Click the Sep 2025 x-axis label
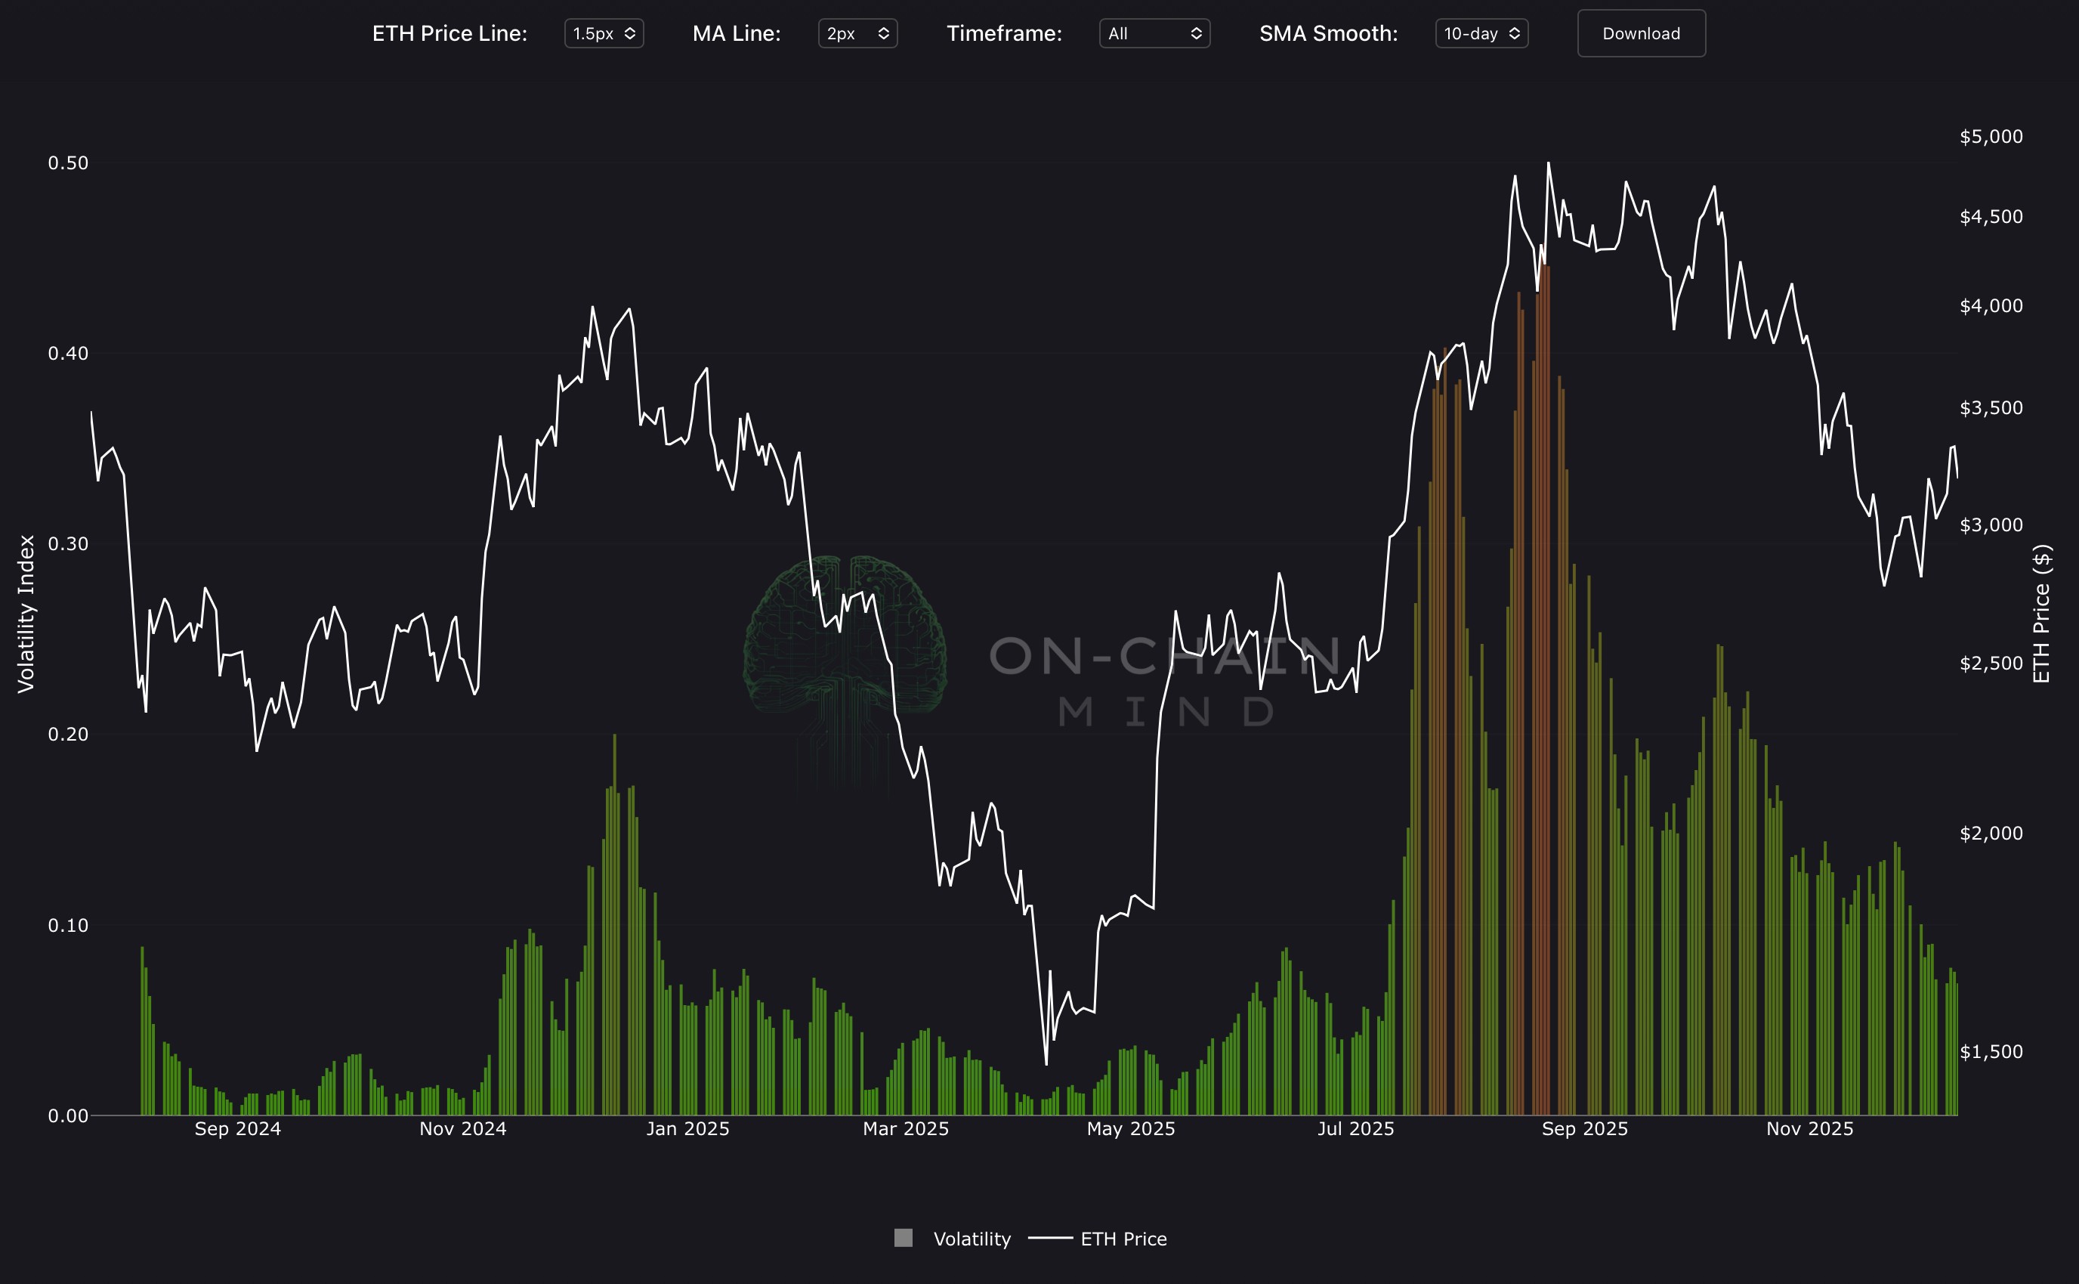 point(1584,1128)
